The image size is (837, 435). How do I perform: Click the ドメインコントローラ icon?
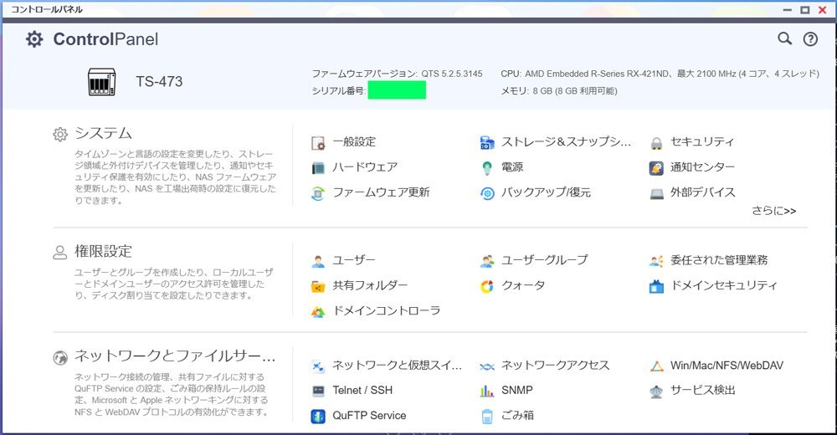point(318,312)
